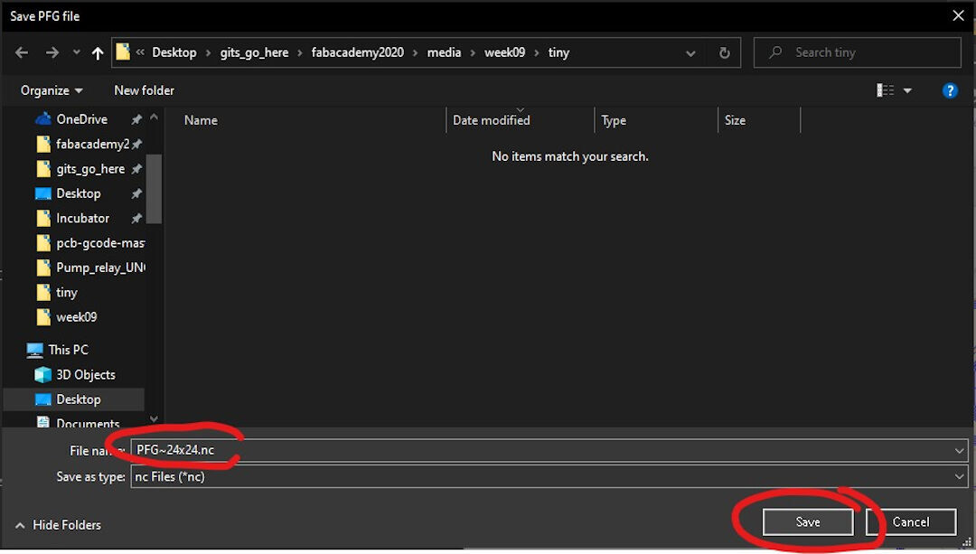Viewport: 976px width, 554px height.
Task: Open the Incubator pinned folder
Action: click(x=86, y=218)
